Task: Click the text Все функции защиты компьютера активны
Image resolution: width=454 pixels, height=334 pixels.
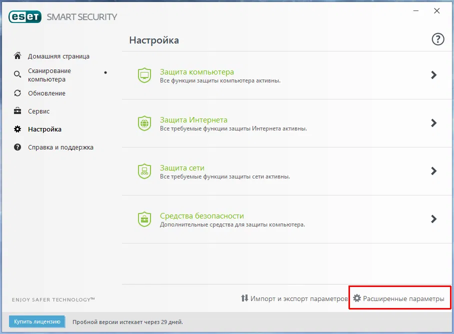Action: point(220,80)
